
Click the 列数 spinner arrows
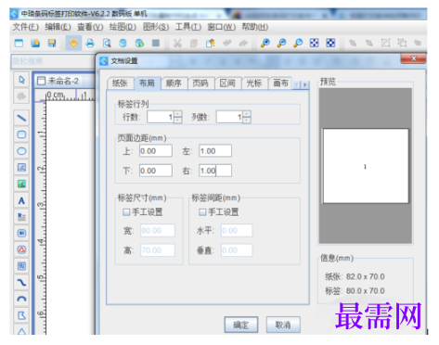(x=247, y=117)
